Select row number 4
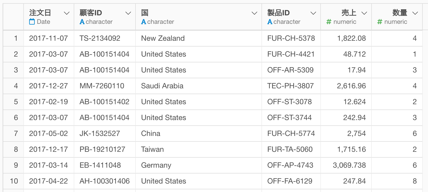 click(16, 86)
